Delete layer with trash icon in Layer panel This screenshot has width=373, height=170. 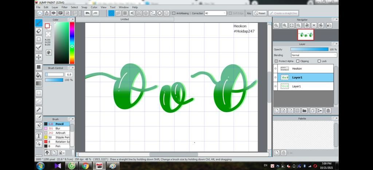pyautogui.click(x=328, y=111)
